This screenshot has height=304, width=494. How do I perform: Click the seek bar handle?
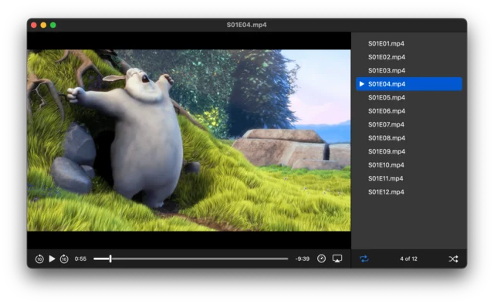click(x=110, y=258)
